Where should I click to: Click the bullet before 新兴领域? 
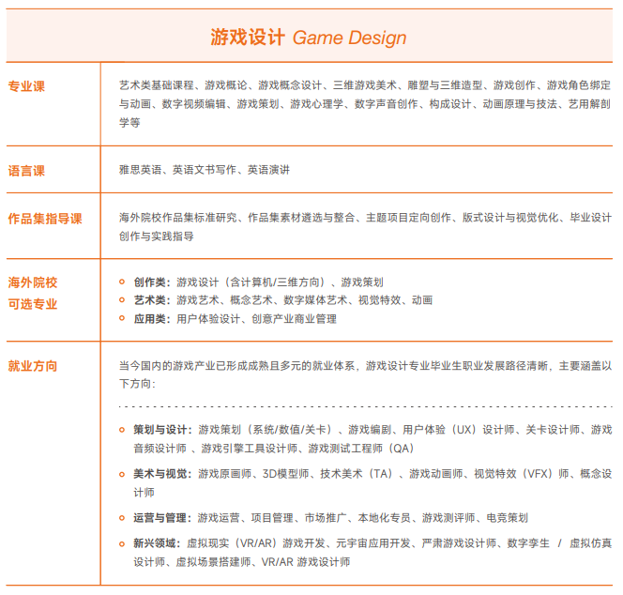[x=122, y=543]
